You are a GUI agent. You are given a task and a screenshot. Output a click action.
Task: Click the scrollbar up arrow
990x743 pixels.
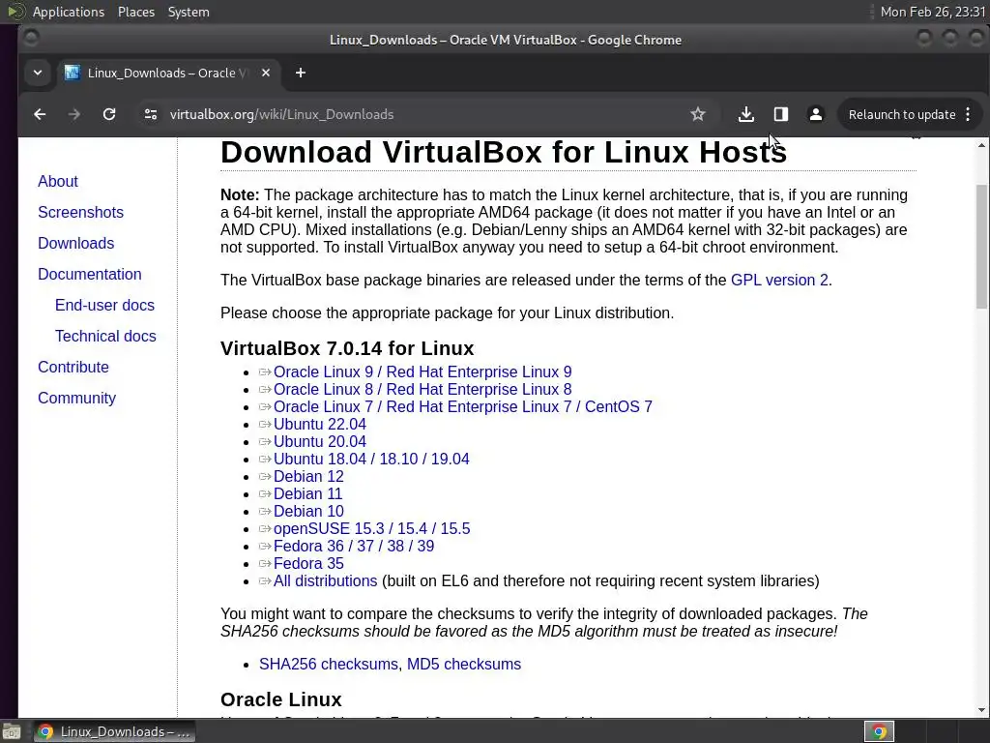(x=981, y=145)
